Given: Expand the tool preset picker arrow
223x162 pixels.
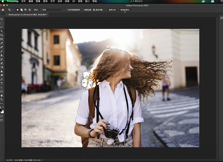Looking at the screenshot, I should click(12, 10).
